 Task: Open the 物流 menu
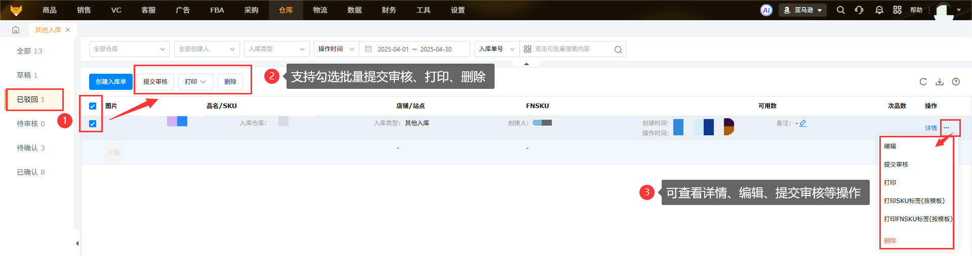tap(320, 10)
